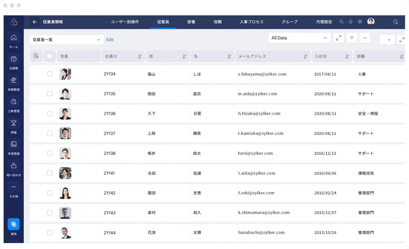The width and height of the screenshot is (409, 249).
Task: Check the ZY144 花渕 row checkbox
Action: click(x=50, y=233)
